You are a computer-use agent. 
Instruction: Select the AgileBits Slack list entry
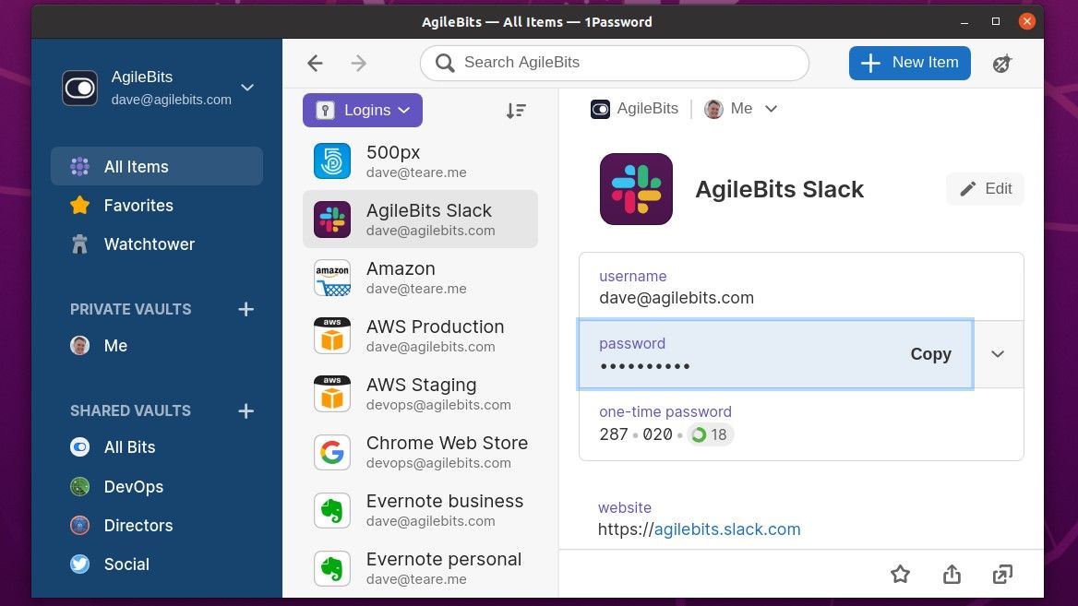tap(420, 220)
